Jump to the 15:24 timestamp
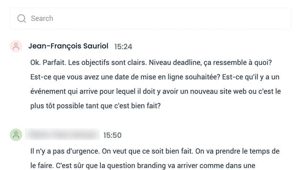 coord(123,47)
